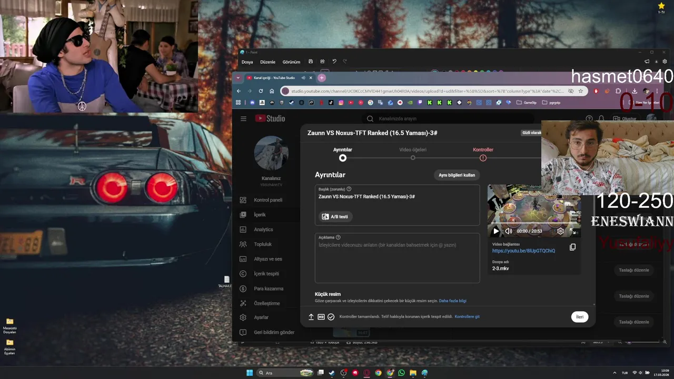
Task: Click the İleri button
Action: point(580,317)
